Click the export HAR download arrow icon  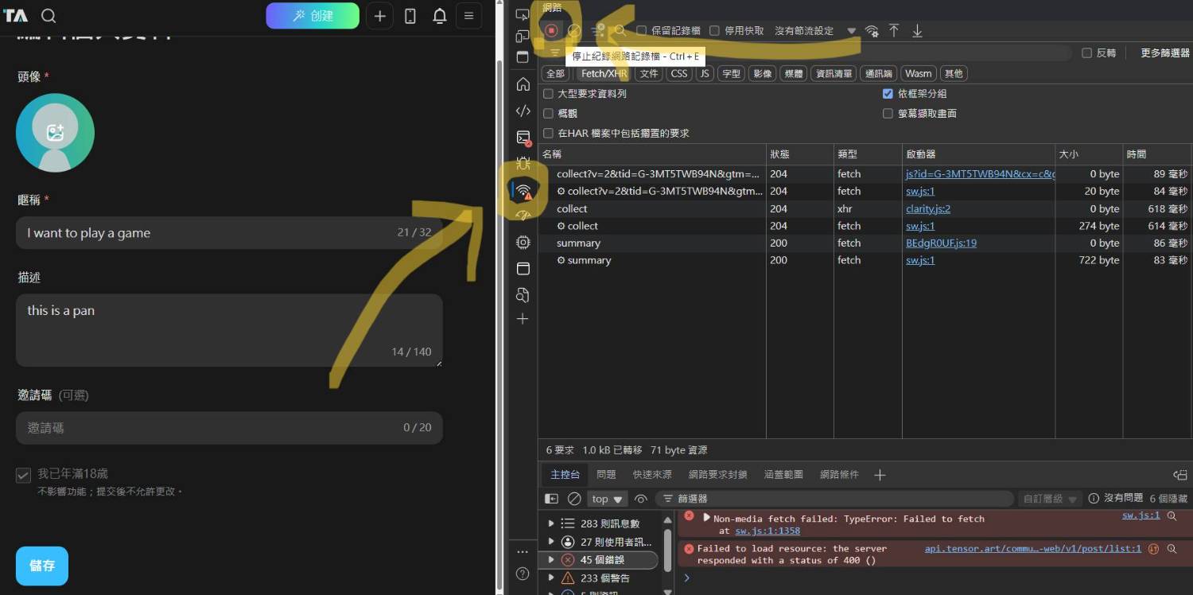[x=917, y=31]
